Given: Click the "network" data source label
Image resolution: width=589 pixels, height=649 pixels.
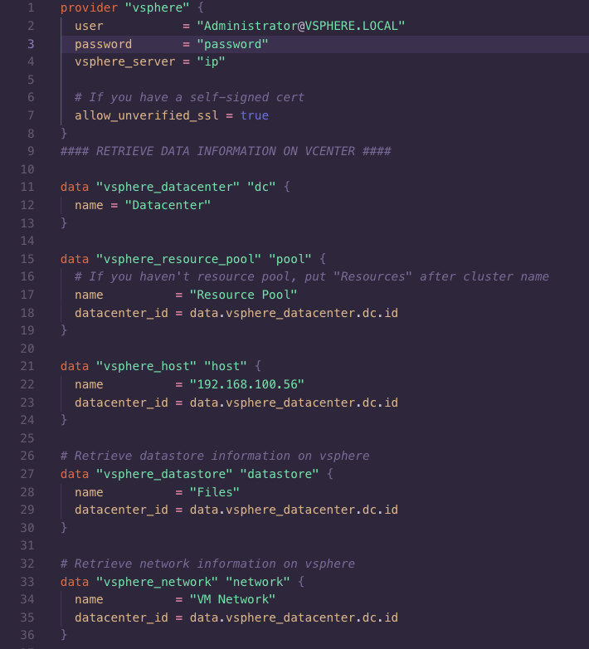Looking at the screenshot, I should click(x=258, y=582).
